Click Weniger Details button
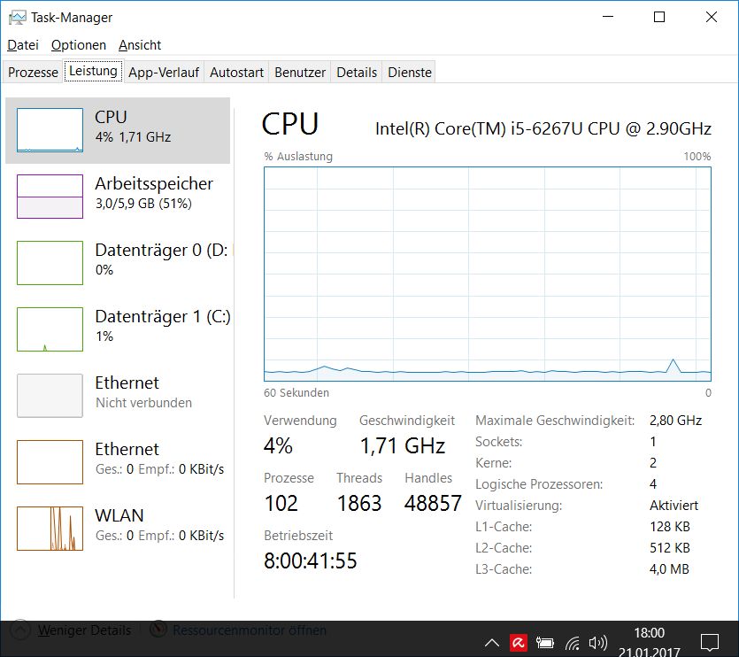Viewport: 739px width, 657px height. 84,630
